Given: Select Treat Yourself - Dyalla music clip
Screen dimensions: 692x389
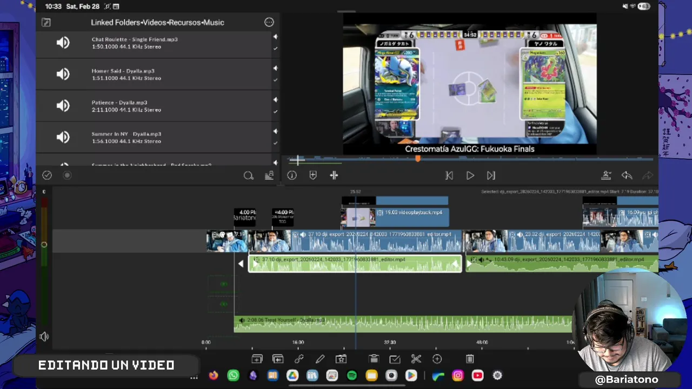Looking at the screenshot, I should point(403,324).
